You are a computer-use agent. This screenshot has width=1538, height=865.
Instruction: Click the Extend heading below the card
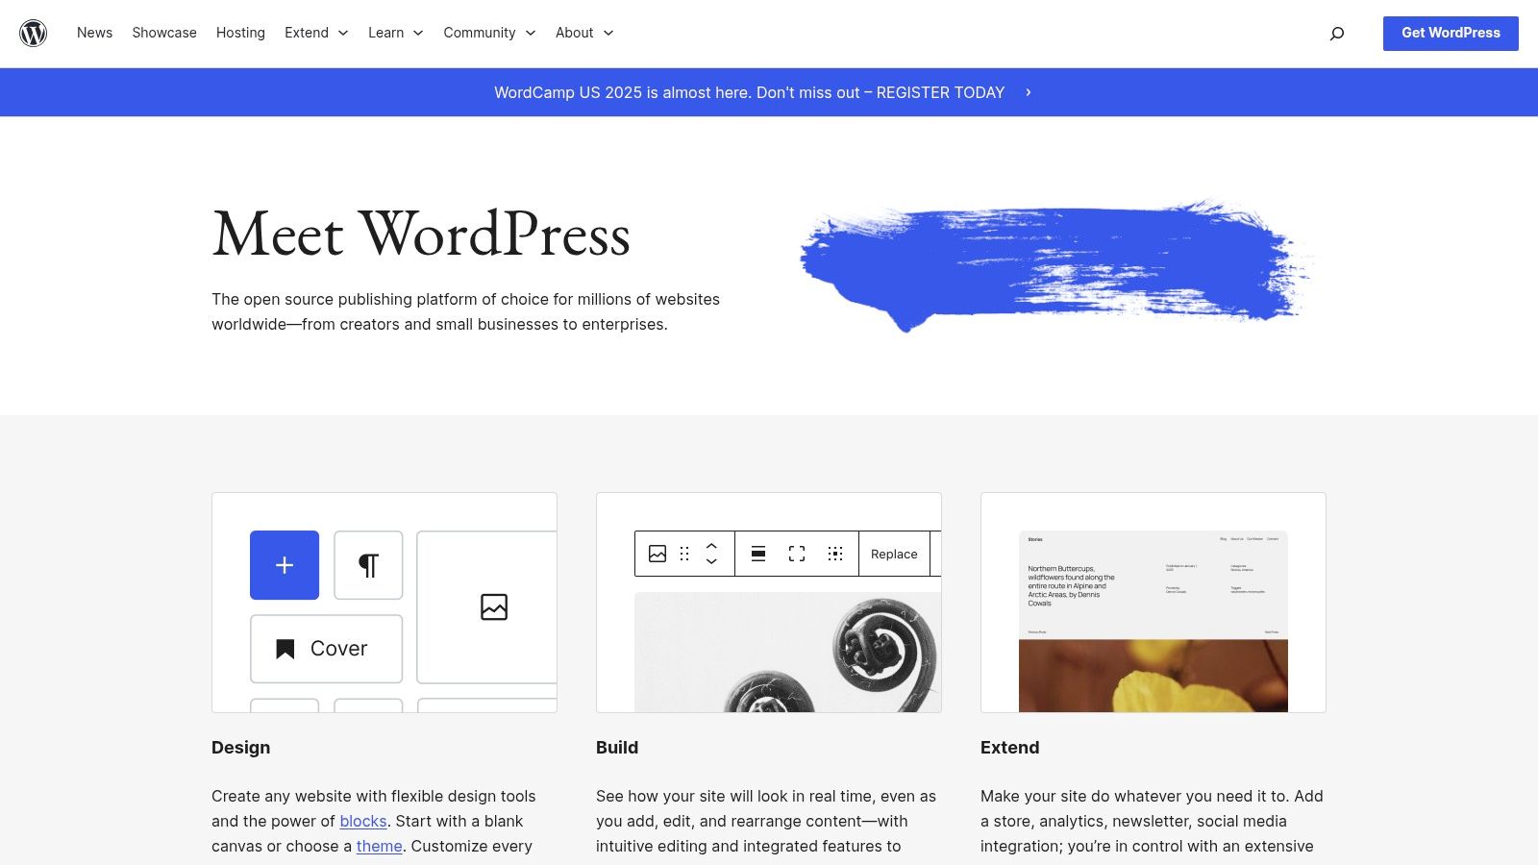pos(1009,748)
